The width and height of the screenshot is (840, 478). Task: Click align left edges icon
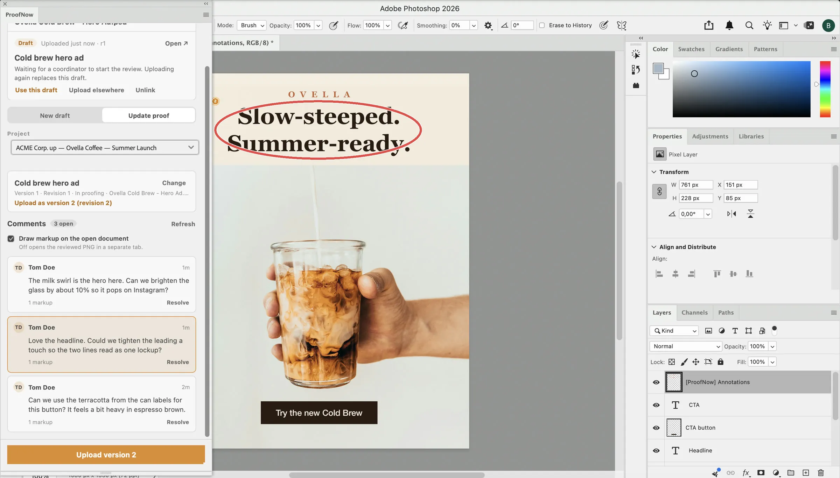click(x=659, y=274)
